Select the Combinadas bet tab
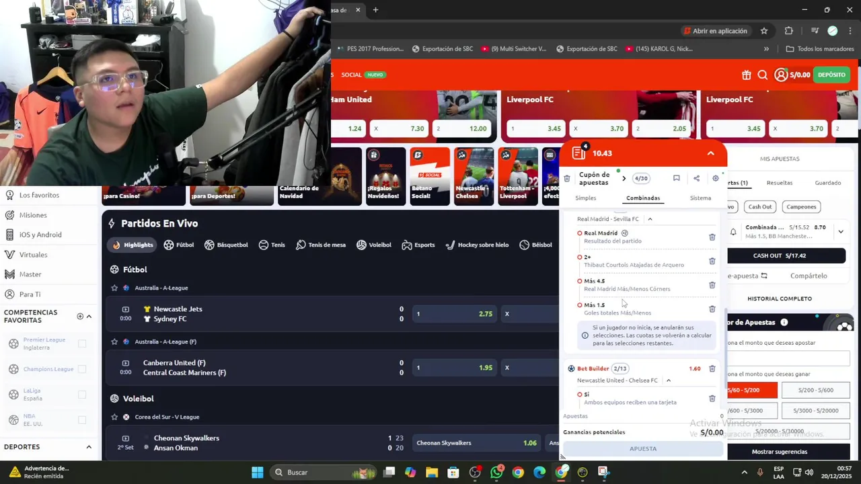Image resolution: width=861 pixels, height=484 pixels. click(x=643, y=198)
